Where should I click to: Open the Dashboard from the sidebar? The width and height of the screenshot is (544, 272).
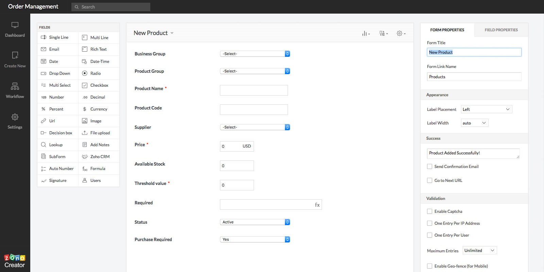pyautogui.click(x=15, y=29)
